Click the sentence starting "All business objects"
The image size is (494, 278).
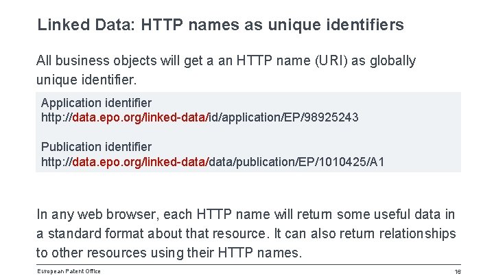click(226, 60)
